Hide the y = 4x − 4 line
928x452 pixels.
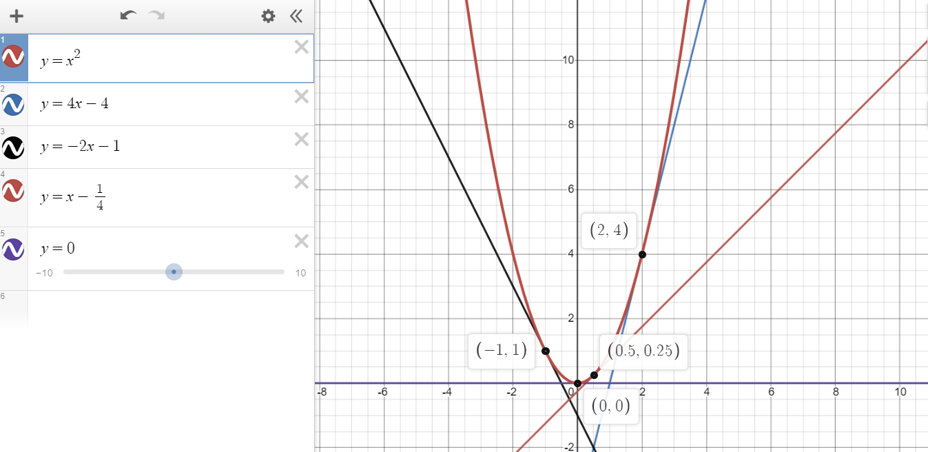coord(14,104)
